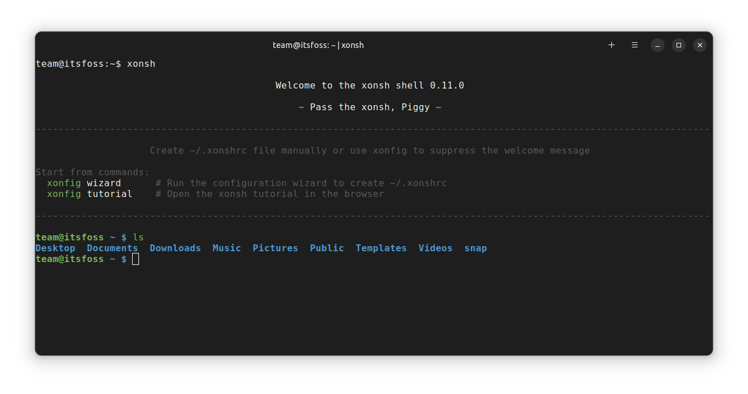Click the "Welcome to the xonsh shell" heading
Viewport: 748px width, 394px height.
click(369, 86)
